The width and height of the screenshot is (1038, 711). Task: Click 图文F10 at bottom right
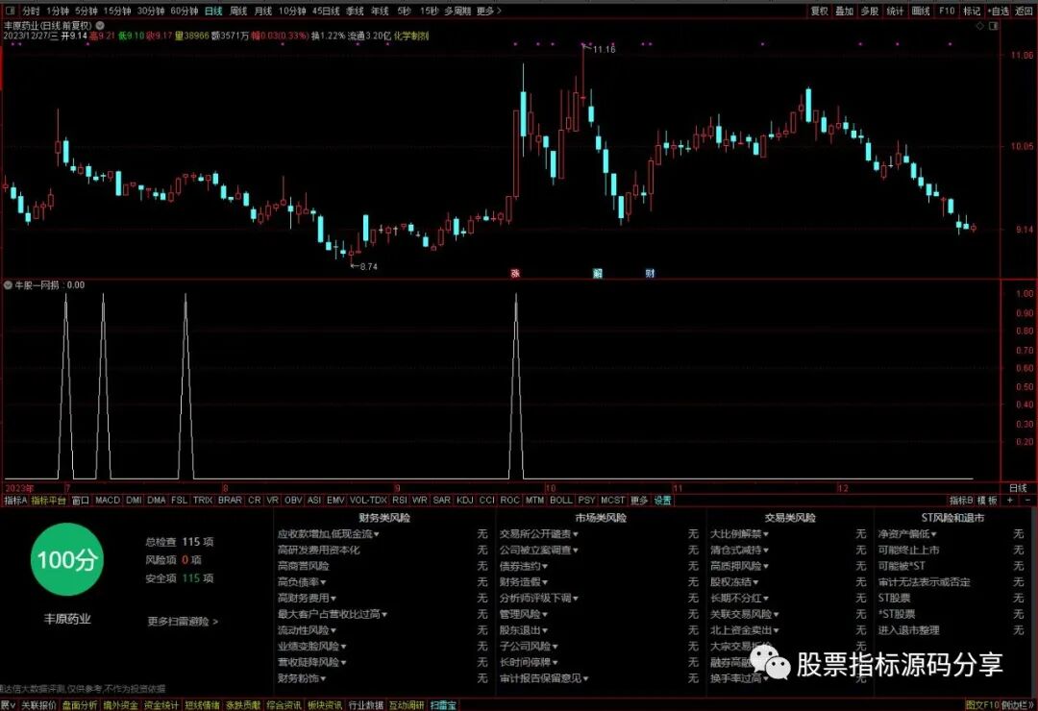pyautogui.click(x=981, y=705)
